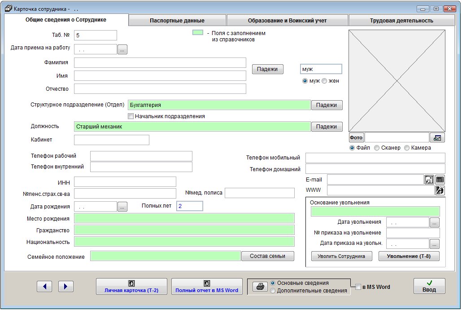Viewport: 462px width, 310px height.
Task: Open birth date calendar picker
Action: (x=122, y=207)
